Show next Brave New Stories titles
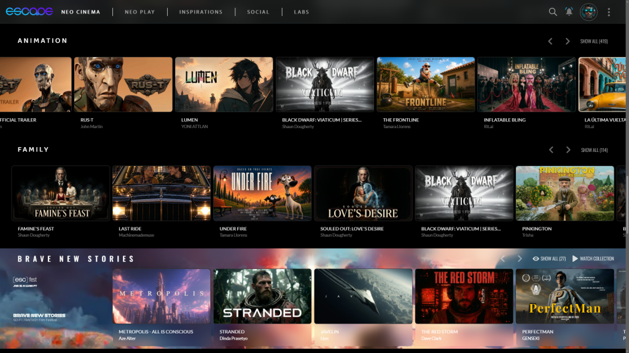Screen dimensions: 629x353 pyautogui.click(x=520, y=259)
